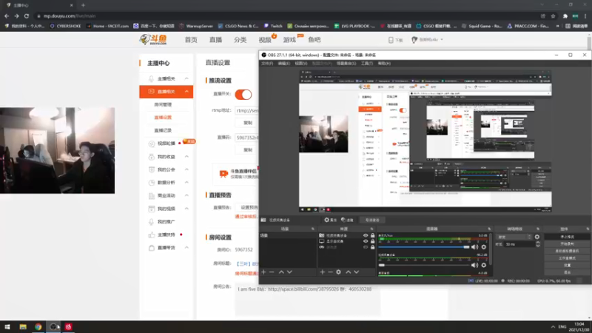Image resolution: width=592 pixels, height=333 pixels.
Task: Remove the selected scene with the minus icon
Action: pyautogui.click(x=272, y=272)
